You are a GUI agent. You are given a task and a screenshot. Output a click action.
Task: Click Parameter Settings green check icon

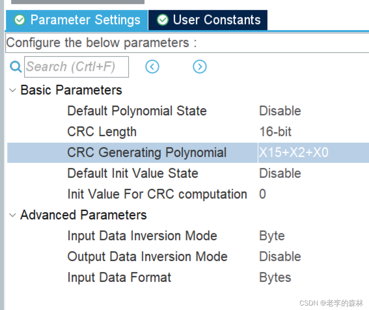19,20
